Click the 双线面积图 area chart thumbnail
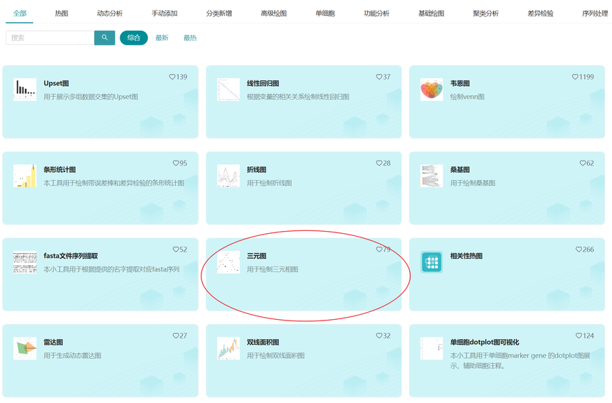 pos(228,348)
